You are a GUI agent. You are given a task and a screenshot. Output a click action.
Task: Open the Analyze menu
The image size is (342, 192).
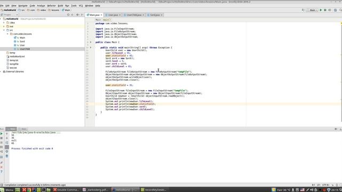tap(41, 6)
